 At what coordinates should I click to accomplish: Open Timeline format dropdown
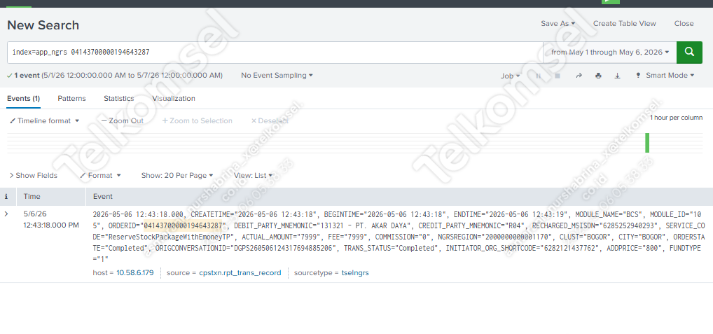pyautogui.click(x=45, y=121)
